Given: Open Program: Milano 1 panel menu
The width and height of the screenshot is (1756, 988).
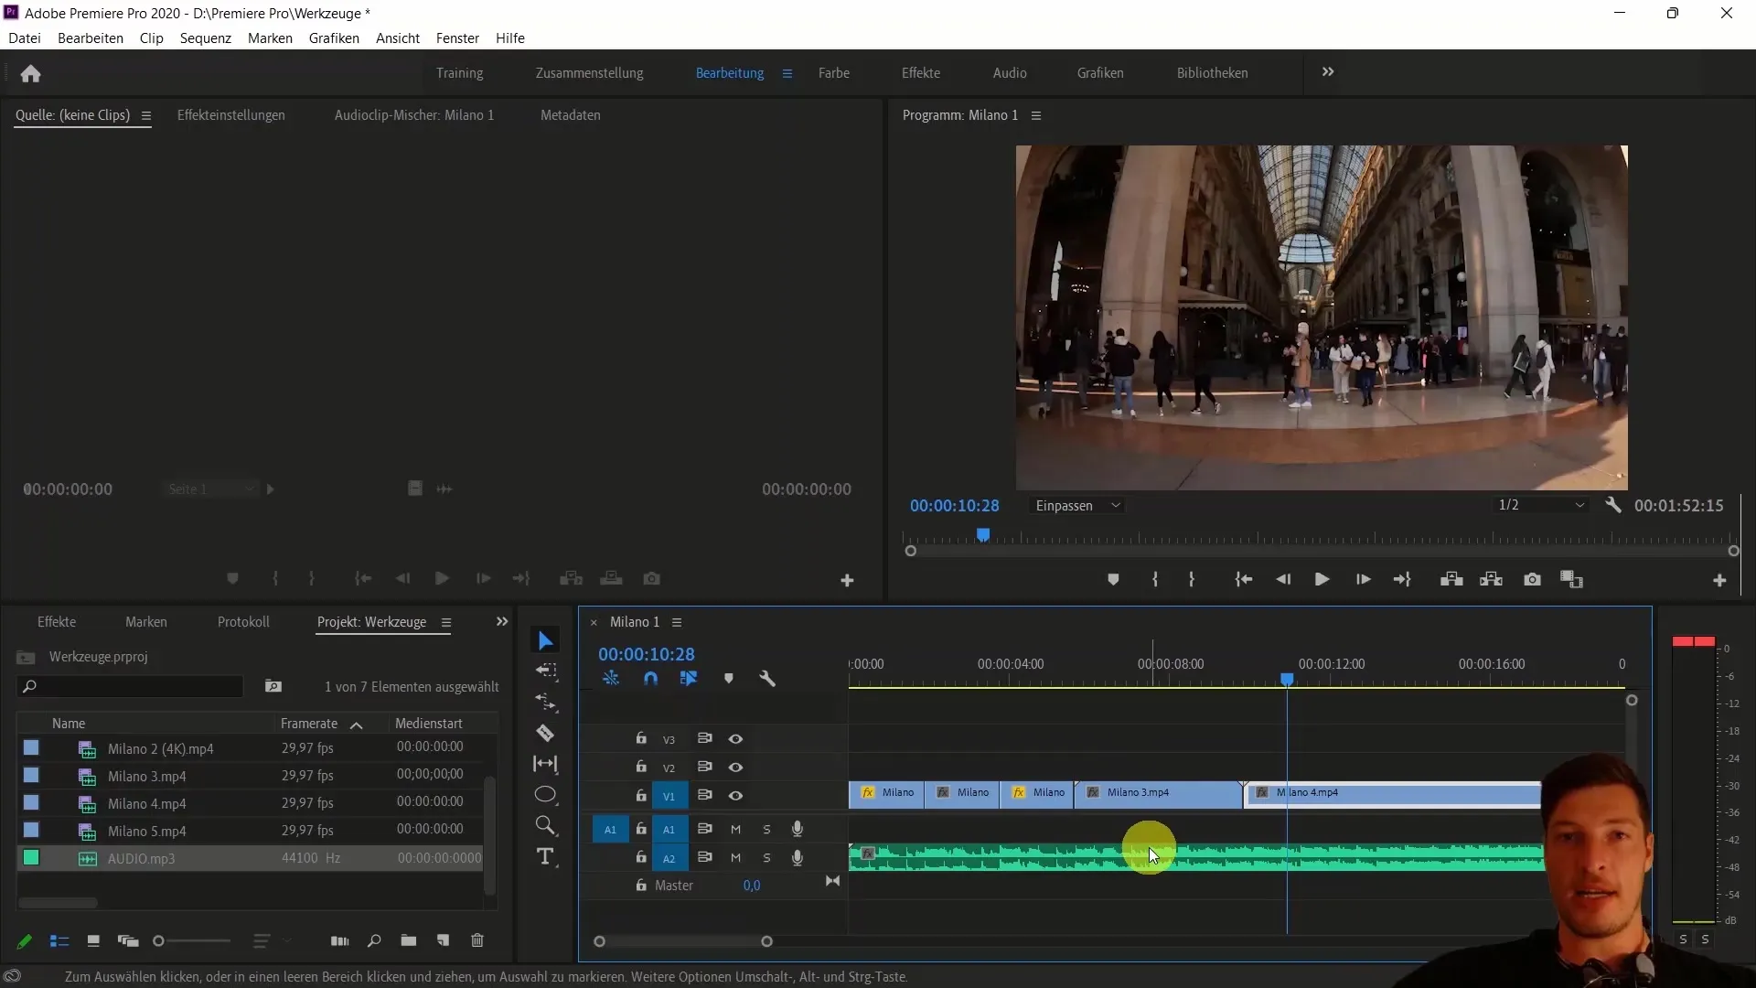Looking at the screenshot, I should [x=1036, y=115].
